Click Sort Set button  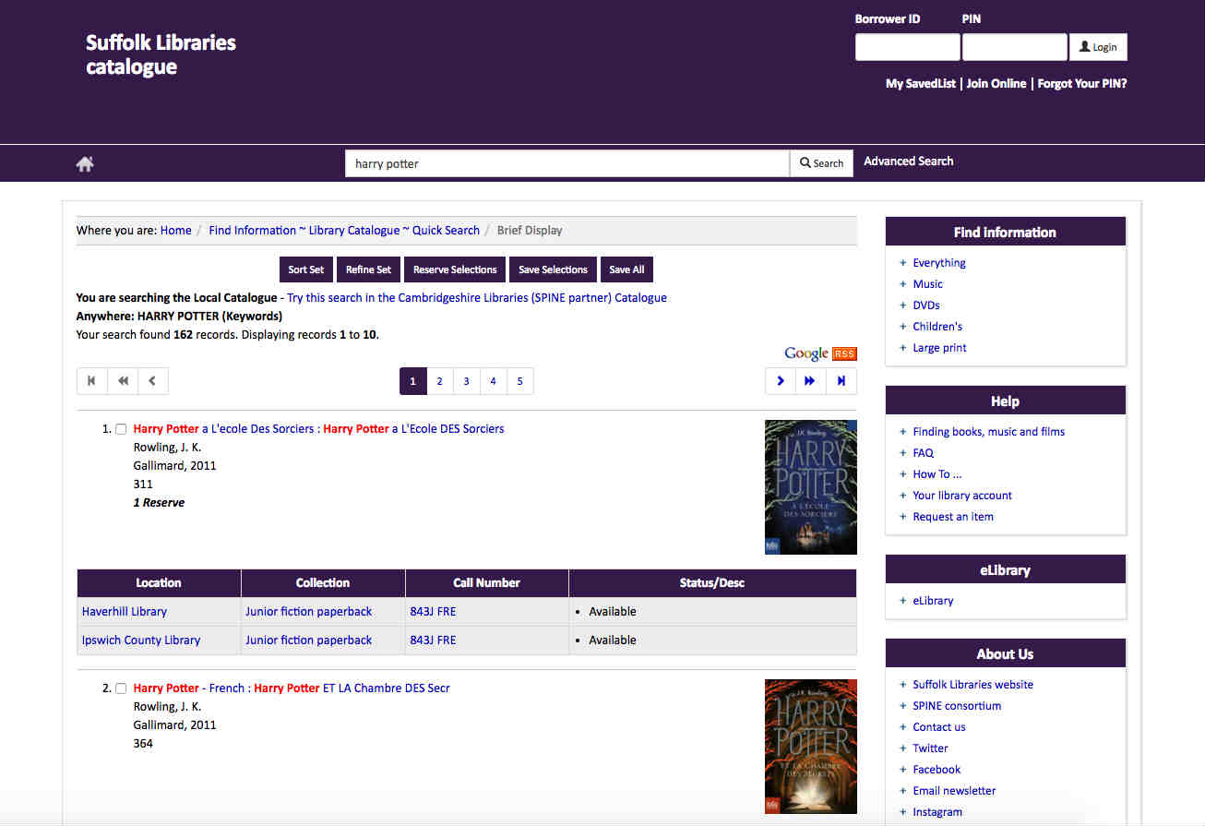306,269
